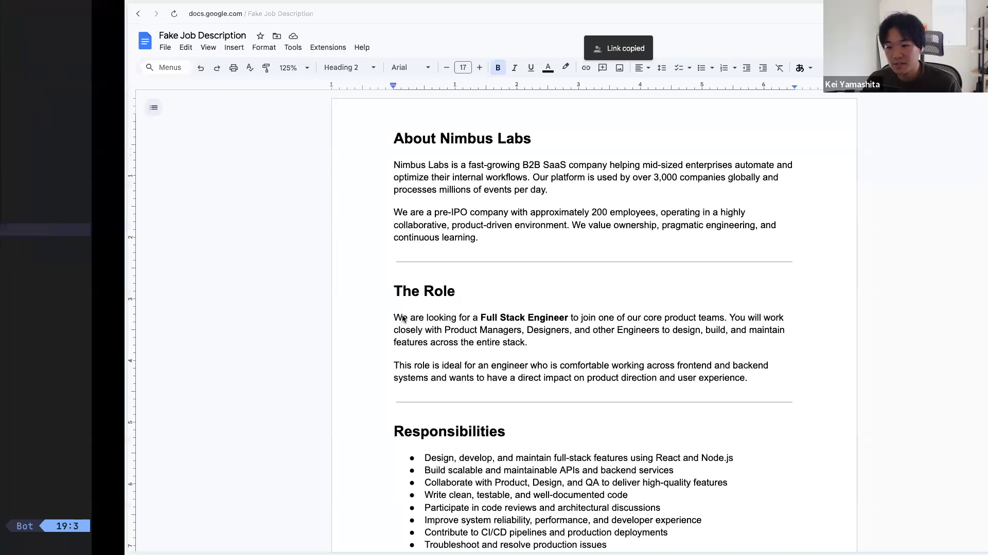Viewport: 988px width, 555px height.
Task: Open the text alignment dropdown
Action: [x=642, y=68]
